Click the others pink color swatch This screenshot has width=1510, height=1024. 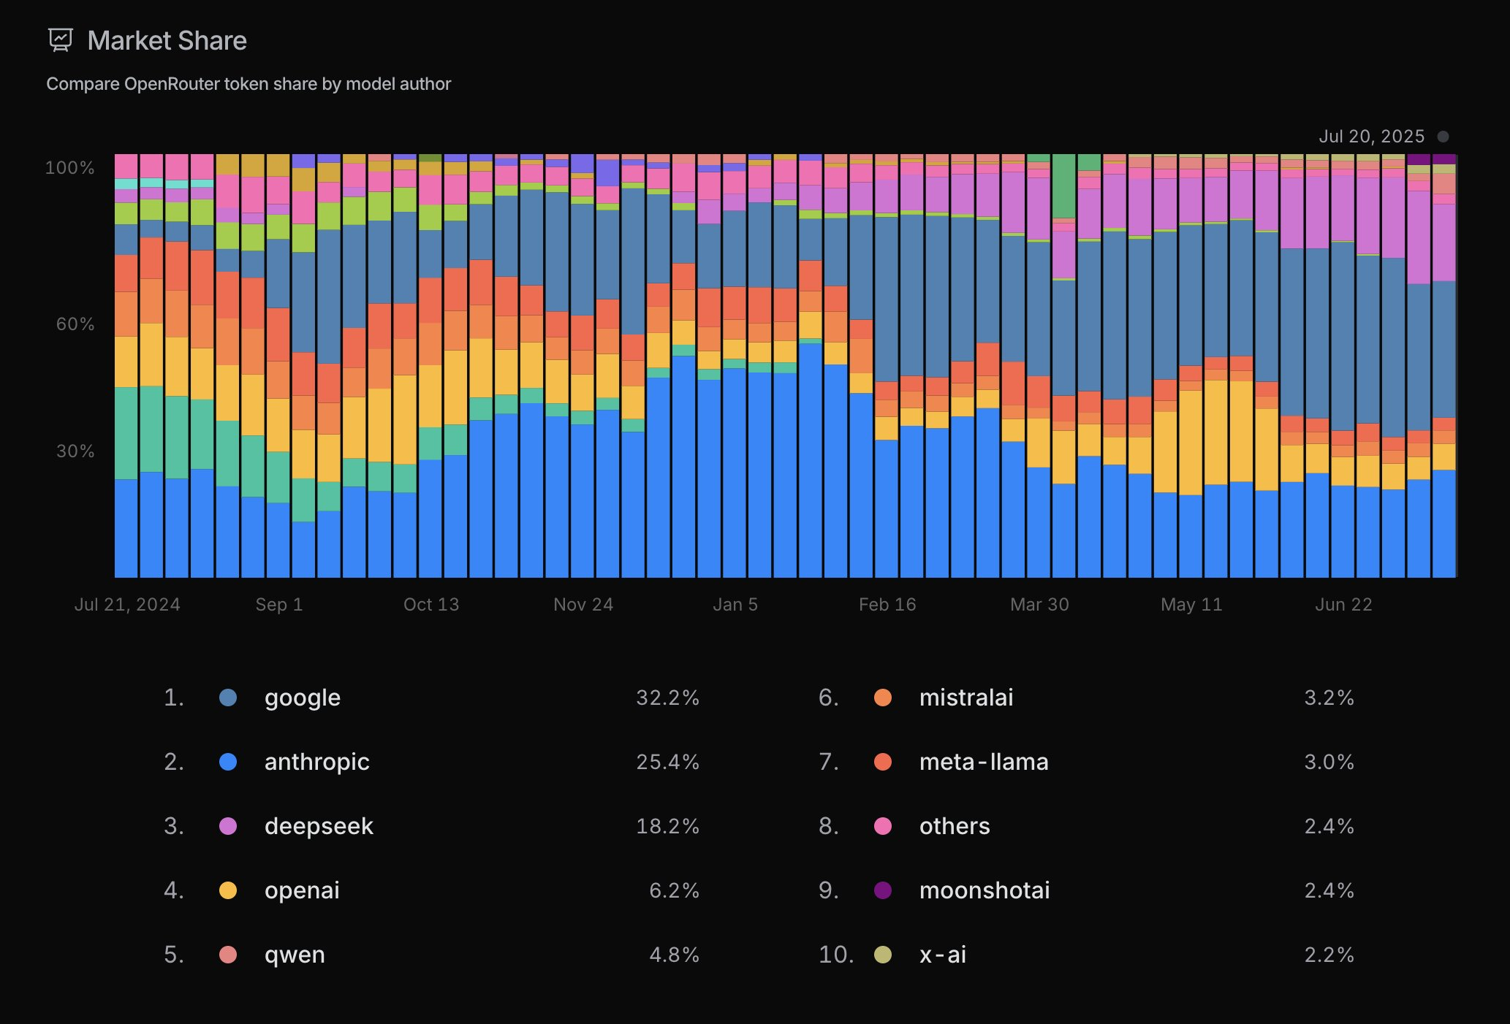(x=883, y=826)
